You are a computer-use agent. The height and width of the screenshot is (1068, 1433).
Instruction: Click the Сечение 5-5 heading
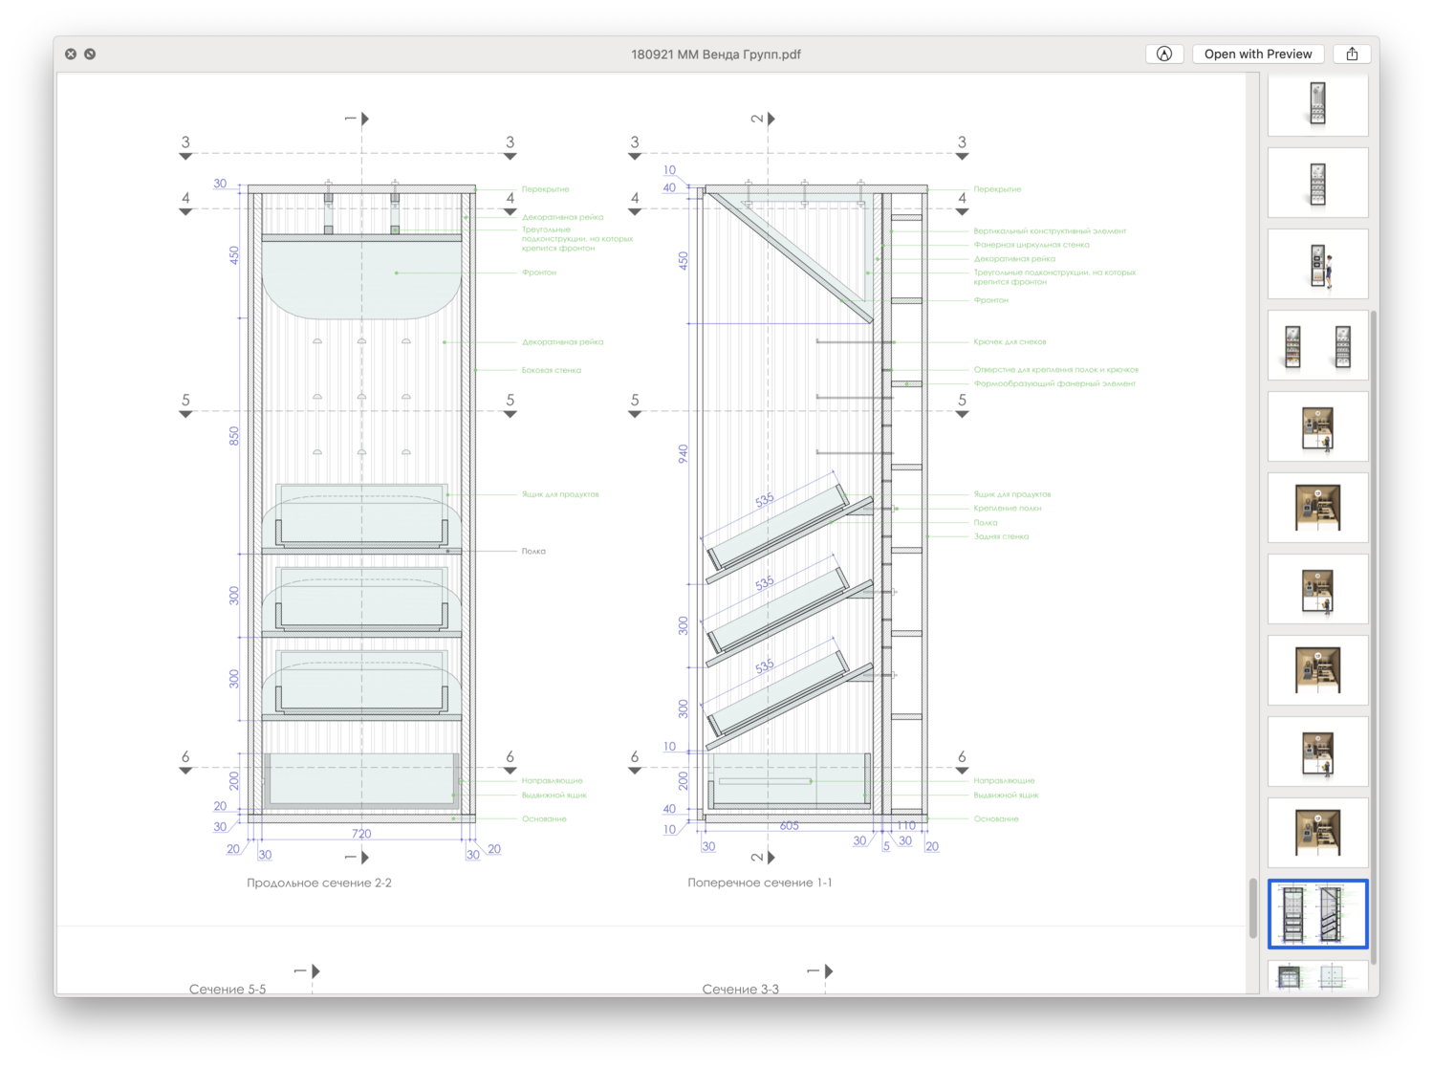click(228, 989)
